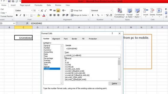Select Bottom Align icon

58,10
